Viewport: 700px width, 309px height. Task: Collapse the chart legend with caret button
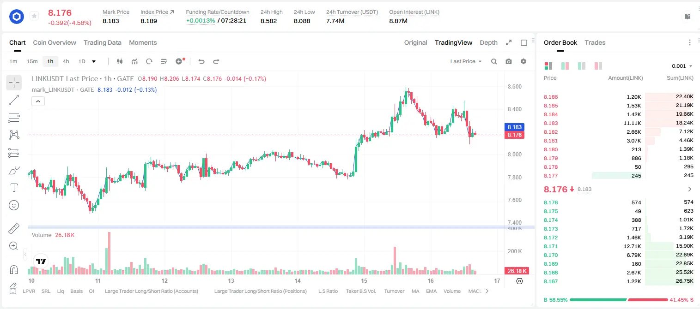(x=38, y=101)
